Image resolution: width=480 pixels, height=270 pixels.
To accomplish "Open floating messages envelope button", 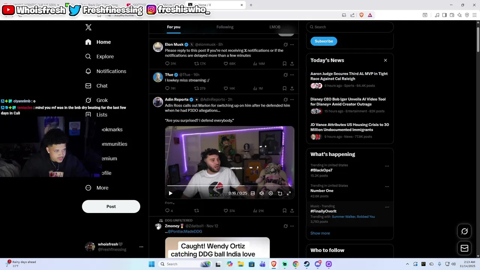I will [x=465, y=248].
